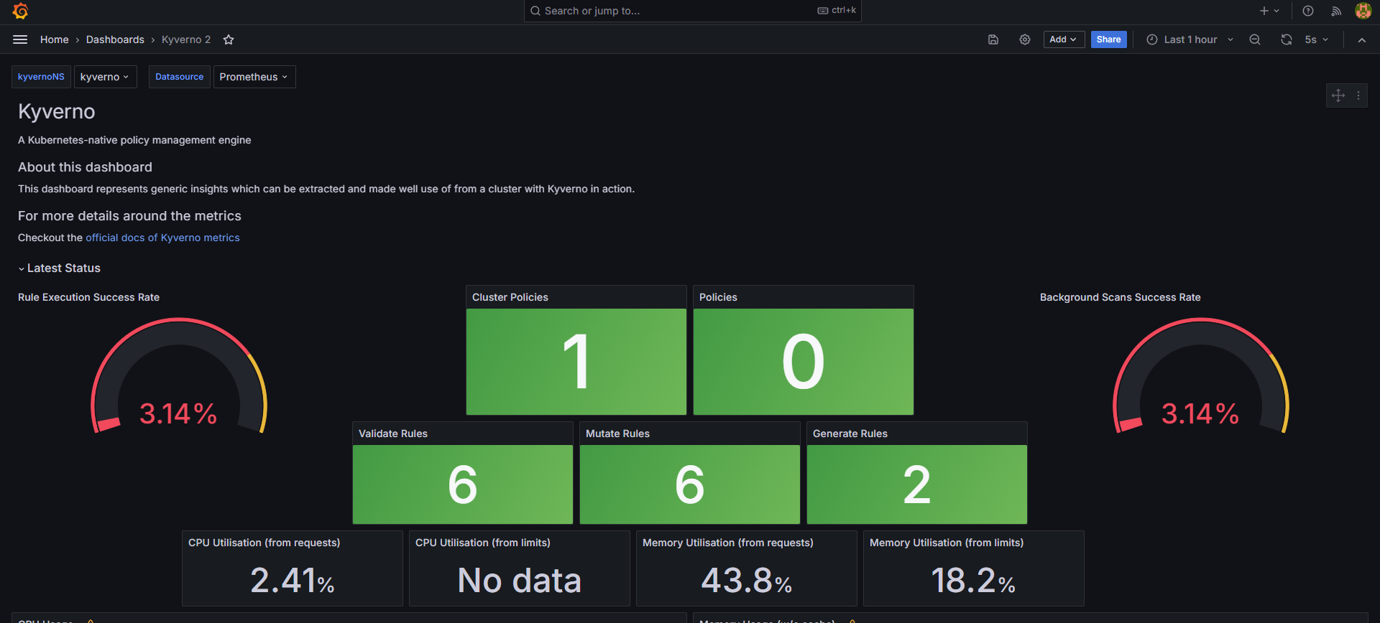Click the Share button
Screen dimensions: 1380x623
pyautogui.click(x=1108, y=39)
